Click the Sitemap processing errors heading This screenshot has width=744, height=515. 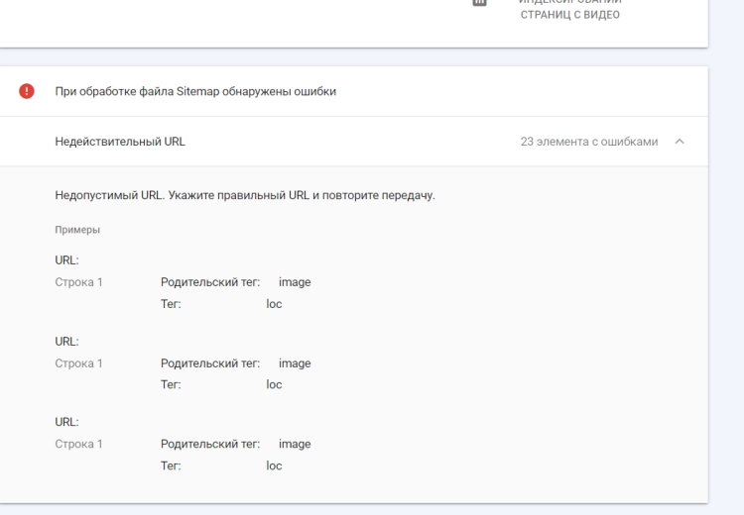click(195, 91)
